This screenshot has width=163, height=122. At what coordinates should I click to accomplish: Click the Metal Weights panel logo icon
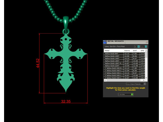(105, 42)
